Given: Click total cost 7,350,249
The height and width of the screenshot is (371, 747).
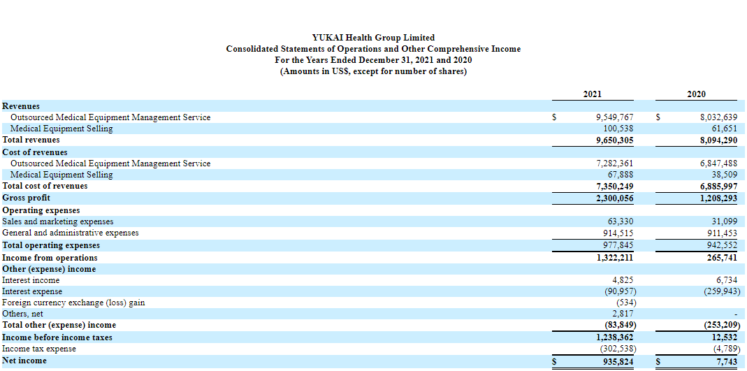Looking at the screenshot, I should (614, 187).
